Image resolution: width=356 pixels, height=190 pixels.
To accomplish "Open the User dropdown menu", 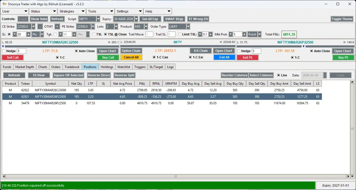I will click(x=15, y=11).
